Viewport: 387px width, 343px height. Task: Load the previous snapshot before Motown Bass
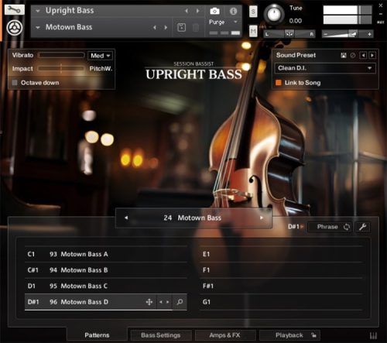pyautogui.click(x=155, y=27)
